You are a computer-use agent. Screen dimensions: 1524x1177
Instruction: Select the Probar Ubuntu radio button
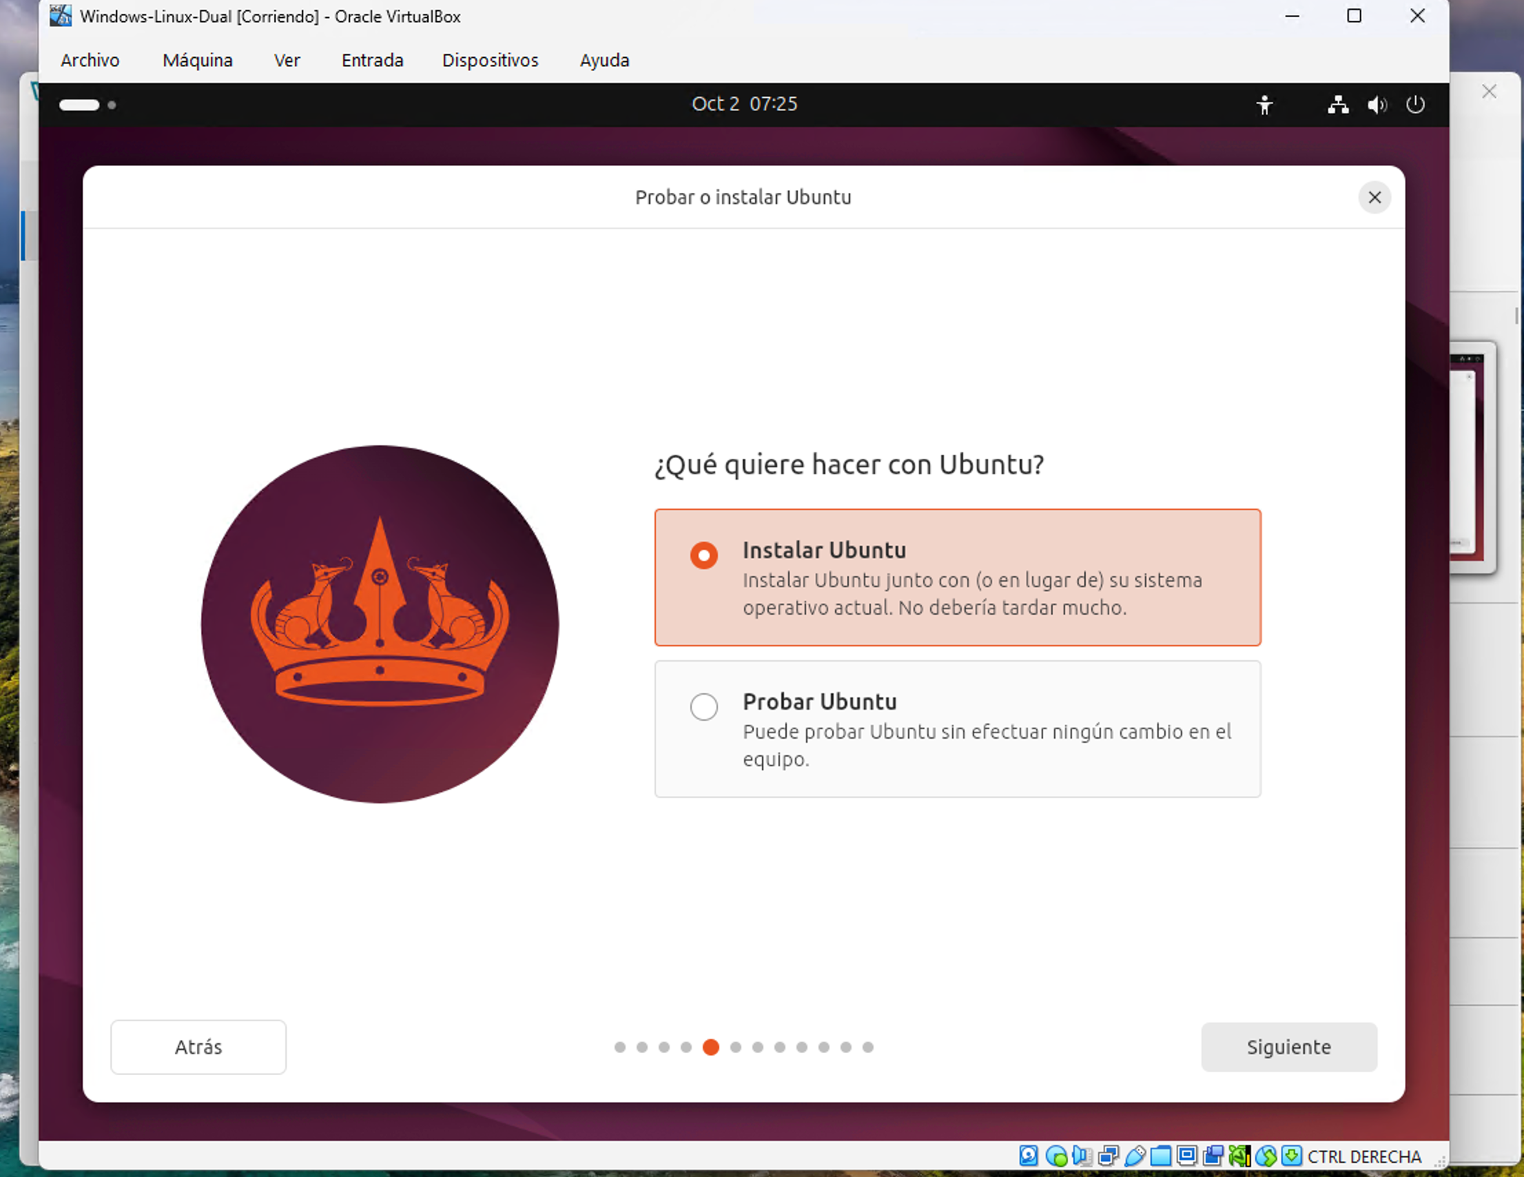point(703,706)
